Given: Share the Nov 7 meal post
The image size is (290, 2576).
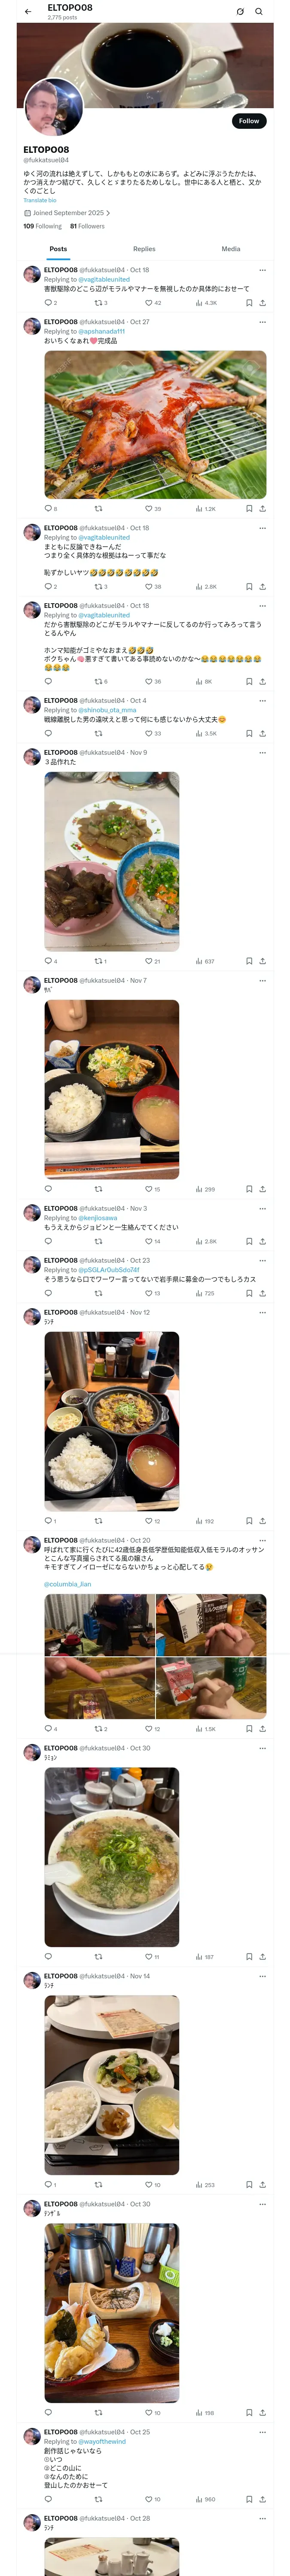Looking at the screenshot, I should pos(262,1189).
